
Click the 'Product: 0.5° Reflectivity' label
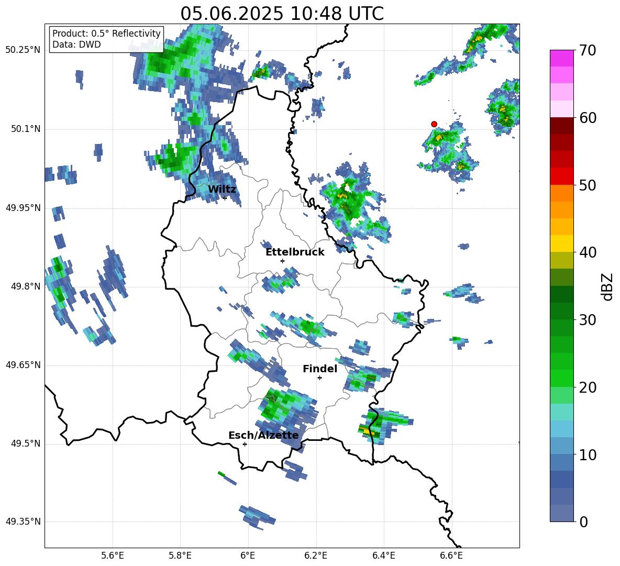tap(106, 33)
